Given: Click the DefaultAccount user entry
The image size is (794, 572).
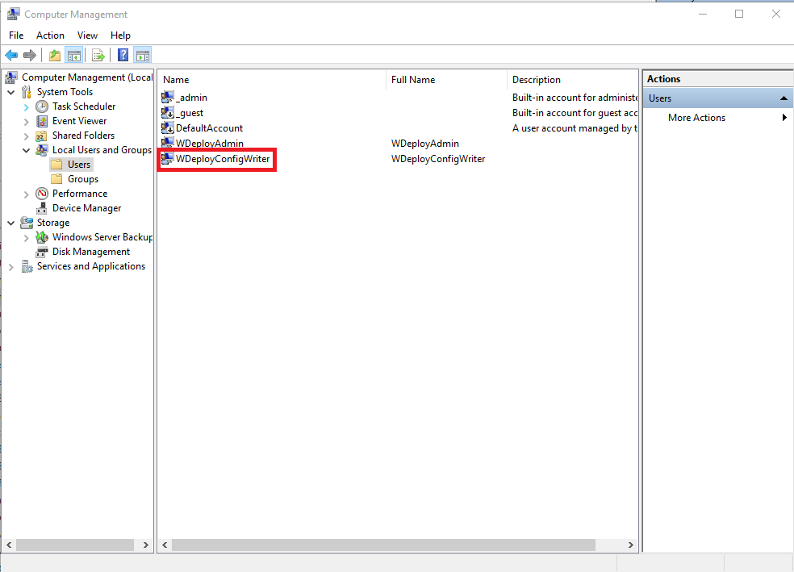Looking at the screenshot, I should (208, 128).
